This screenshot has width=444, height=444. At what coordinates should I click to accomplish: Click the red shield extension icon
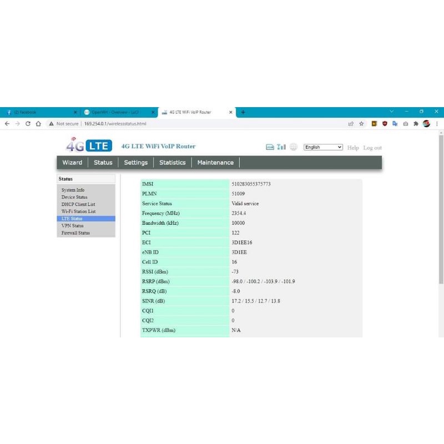tap(385, 124)
